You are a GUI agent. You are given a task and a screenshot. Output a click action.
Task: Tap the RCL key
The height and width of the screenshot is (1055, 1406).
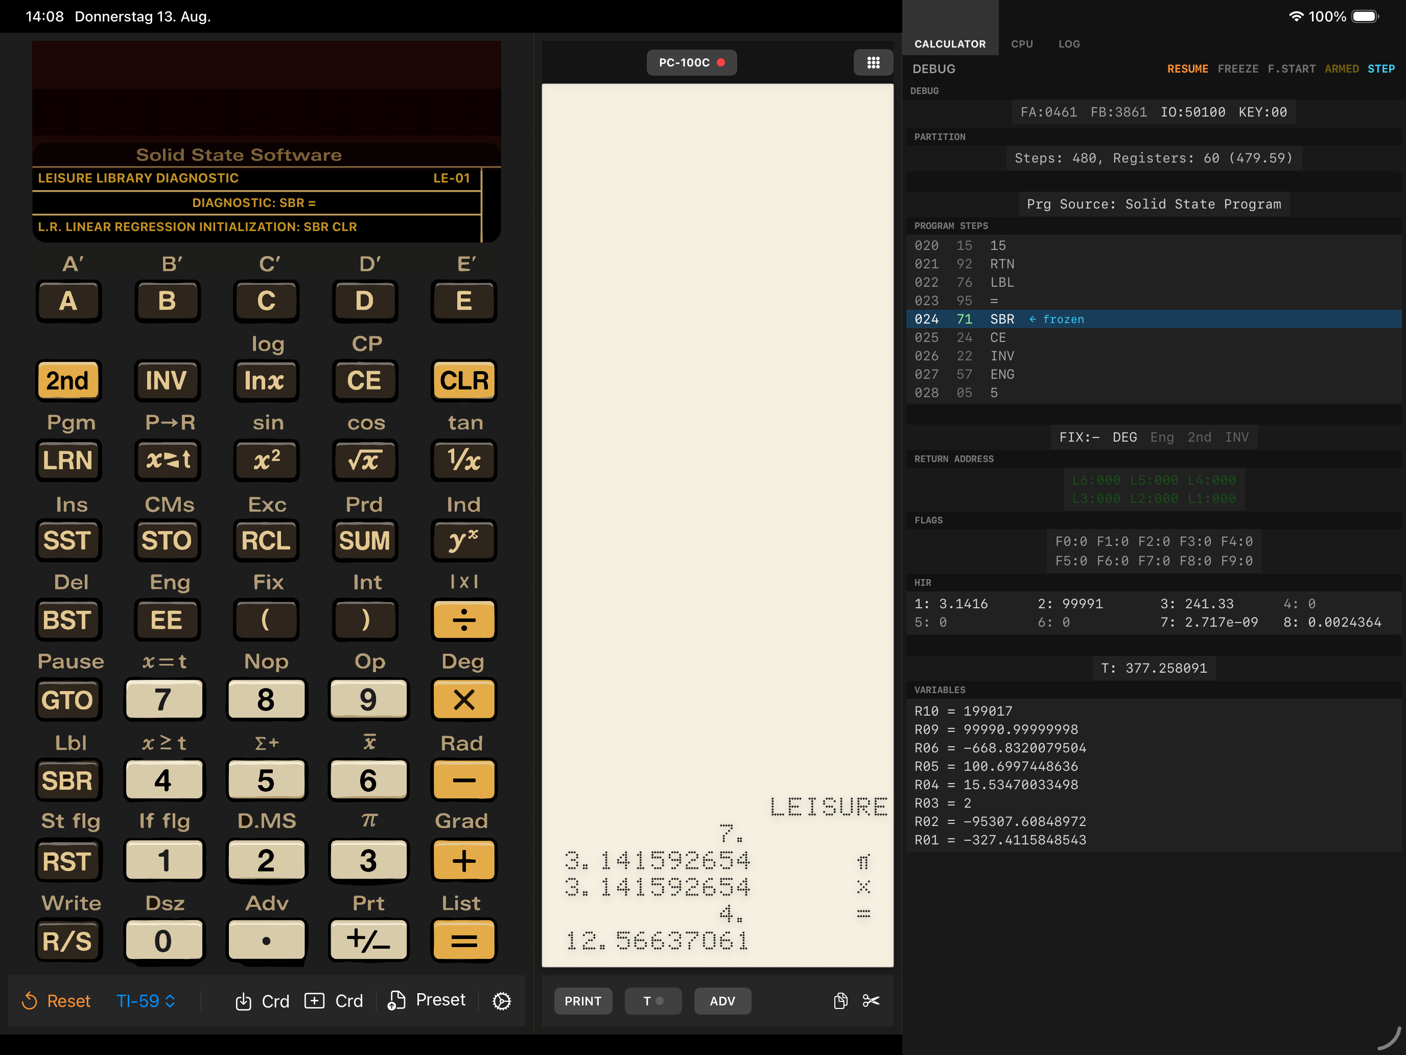[x=266, y=540]
